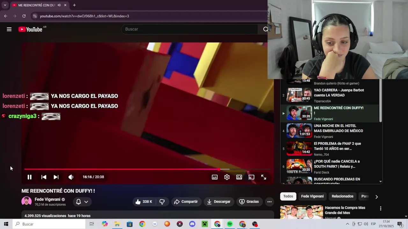Mute the video volume

coord(71,177)
